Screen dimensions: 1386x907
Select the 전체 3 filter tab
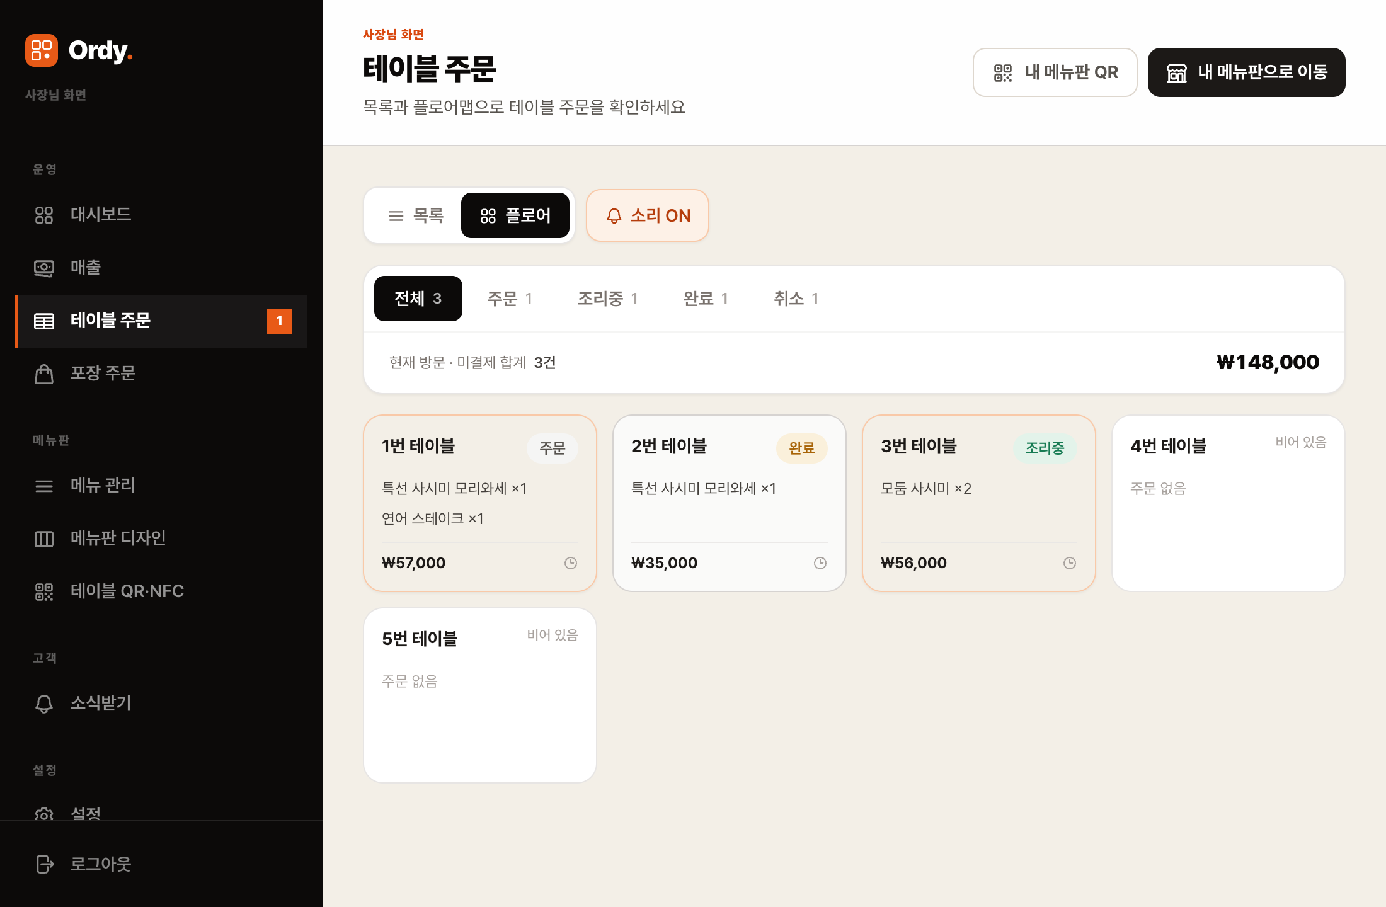(418, 299)
